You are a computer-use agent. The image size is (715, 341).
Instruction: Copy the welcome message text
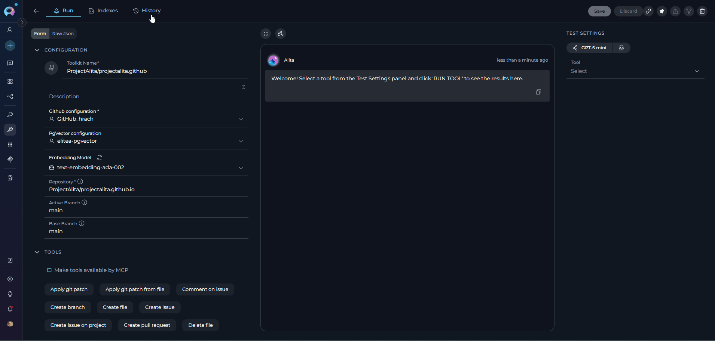[x=538, y=92]
